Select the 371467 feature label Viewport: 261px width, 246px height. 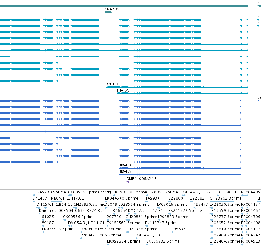[40, 198]
